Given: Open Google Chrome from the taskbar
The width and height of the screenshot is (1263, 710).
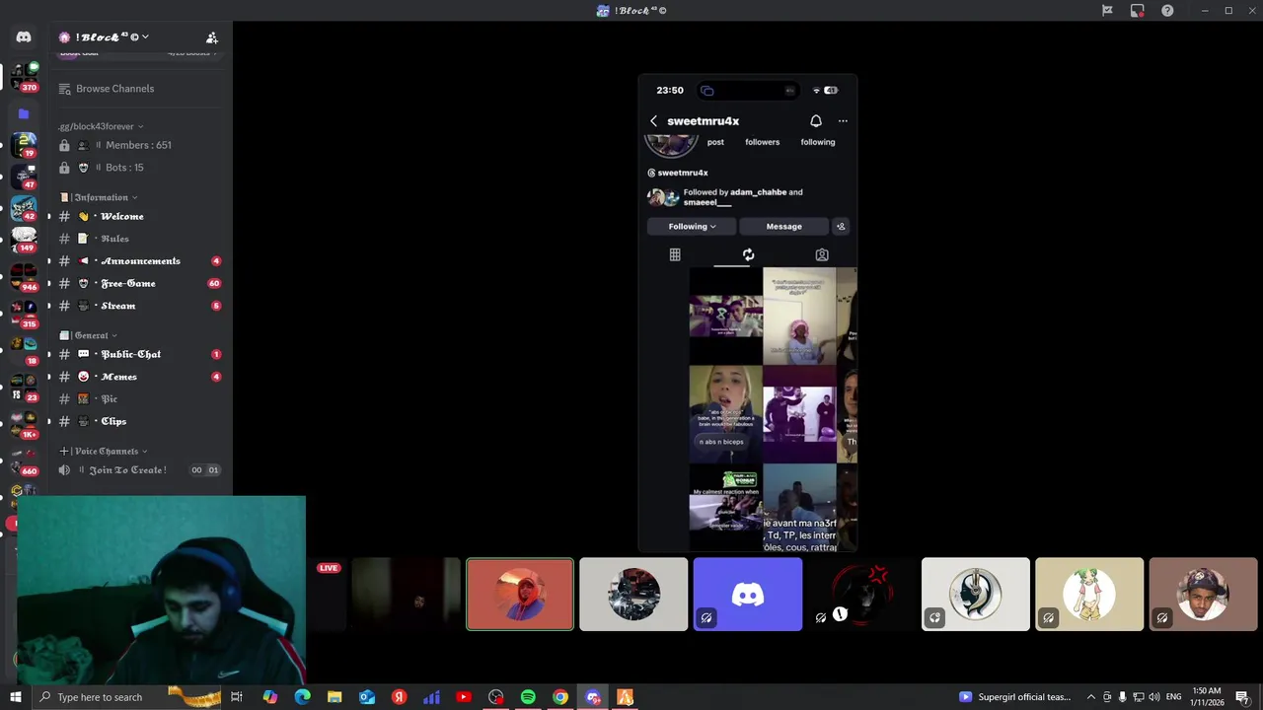Looking at the screenshot, I should tap(560, 697).
